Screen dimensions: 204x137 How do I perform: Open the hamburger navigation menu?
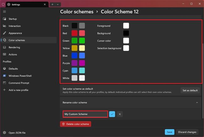[x=4, y=12]
